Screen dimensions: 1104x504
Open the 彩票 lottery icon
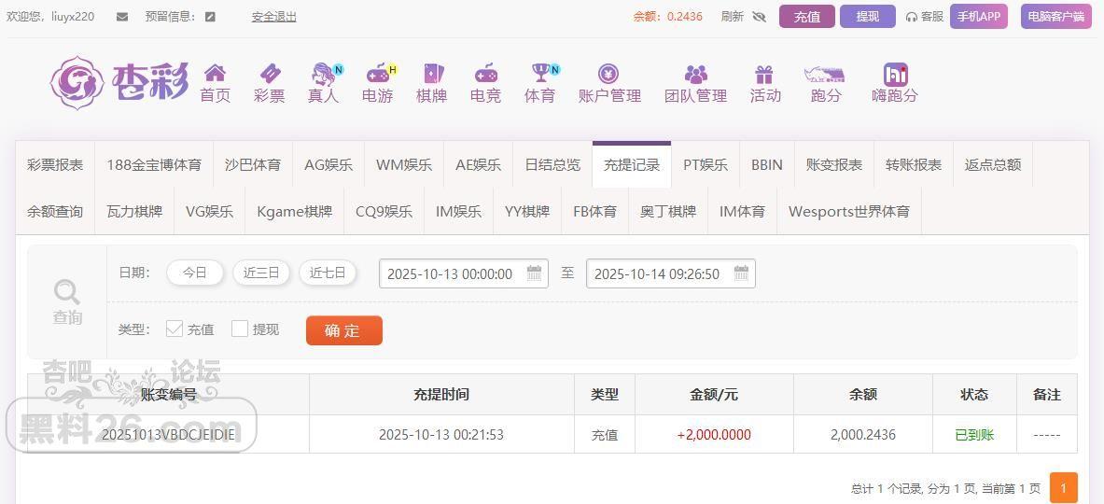269,74
